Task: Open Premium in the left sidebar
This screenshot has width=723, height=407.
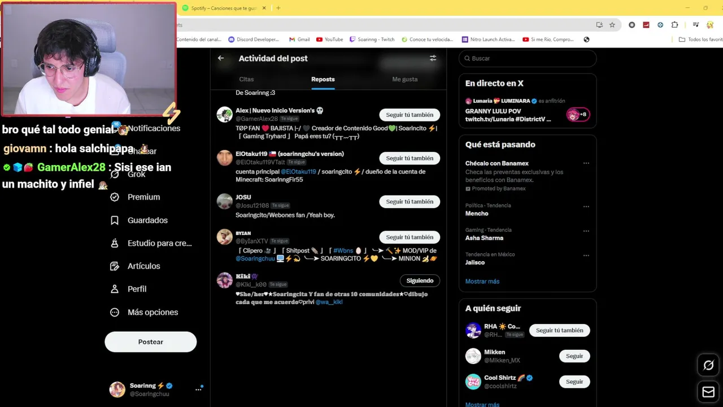Action: pyautogui.click(x=143, y=197)
